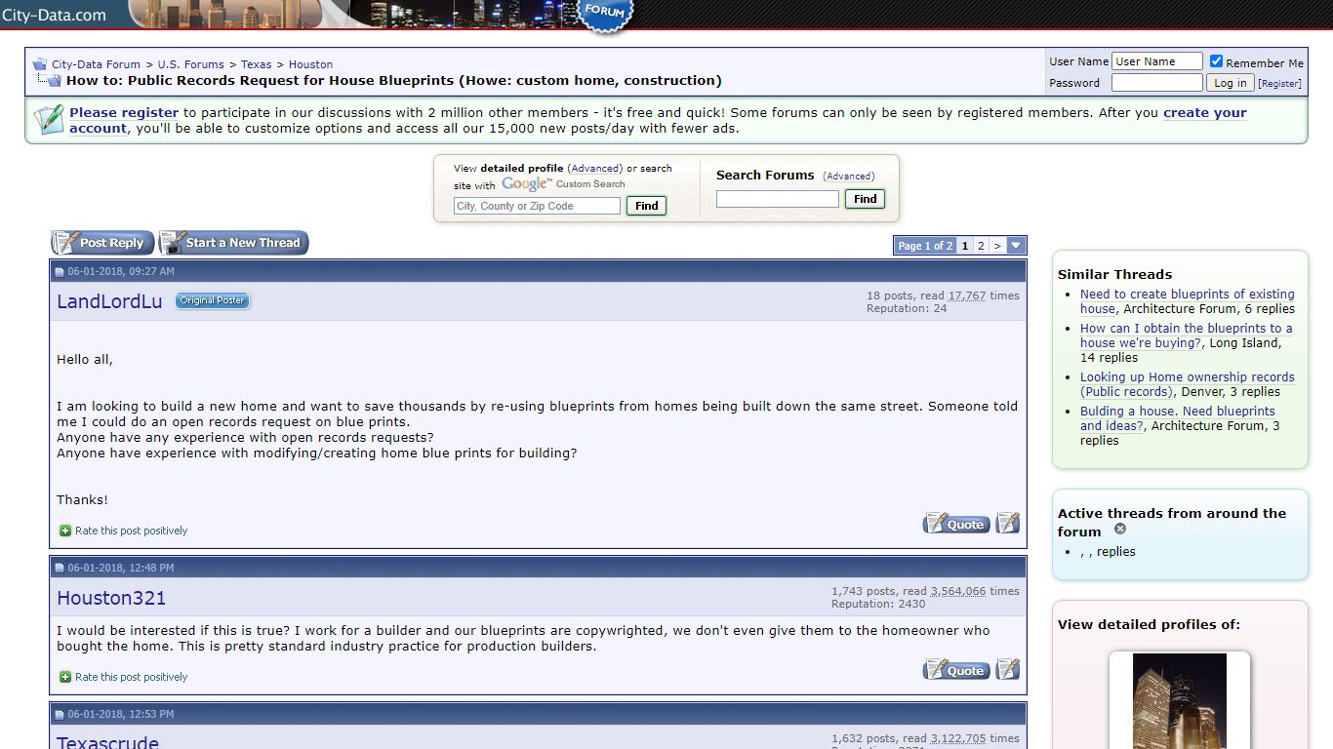
Task: Open 'How can I obtain the blueprints' thread
Action: tap(1187, 335)
